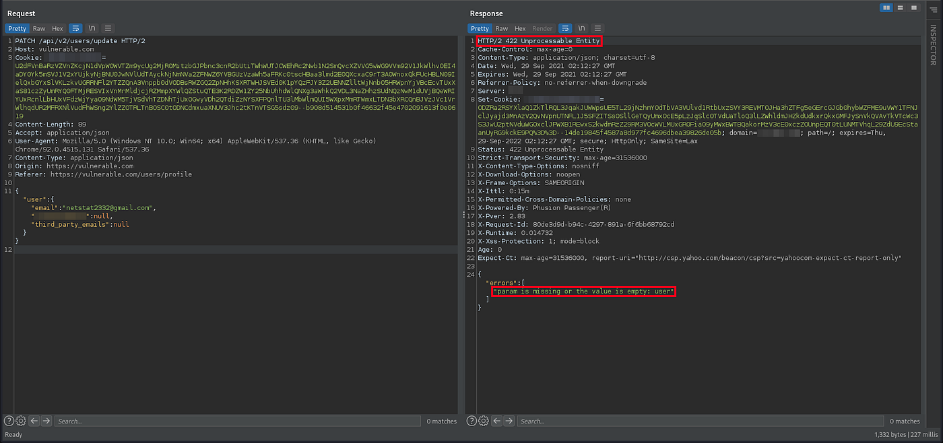Image resolution: width=943 pixels, height=443 pixels.
Task: Select the combined tabbed layout icon
Action: pos(913,8)
